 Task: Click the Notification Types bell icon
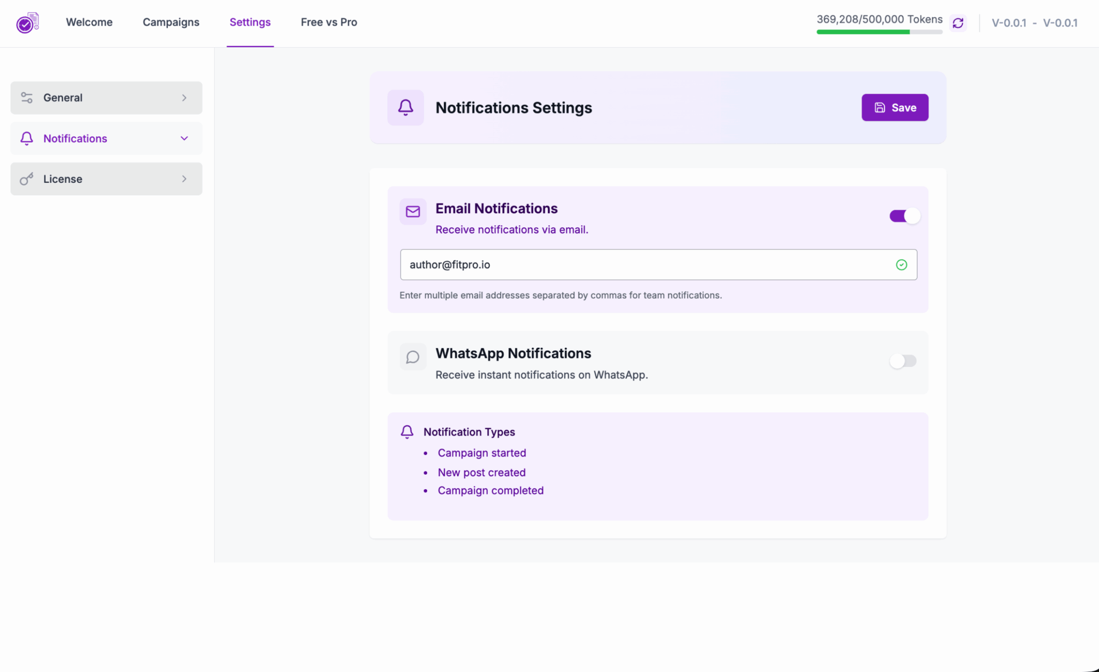click(407, 432)
